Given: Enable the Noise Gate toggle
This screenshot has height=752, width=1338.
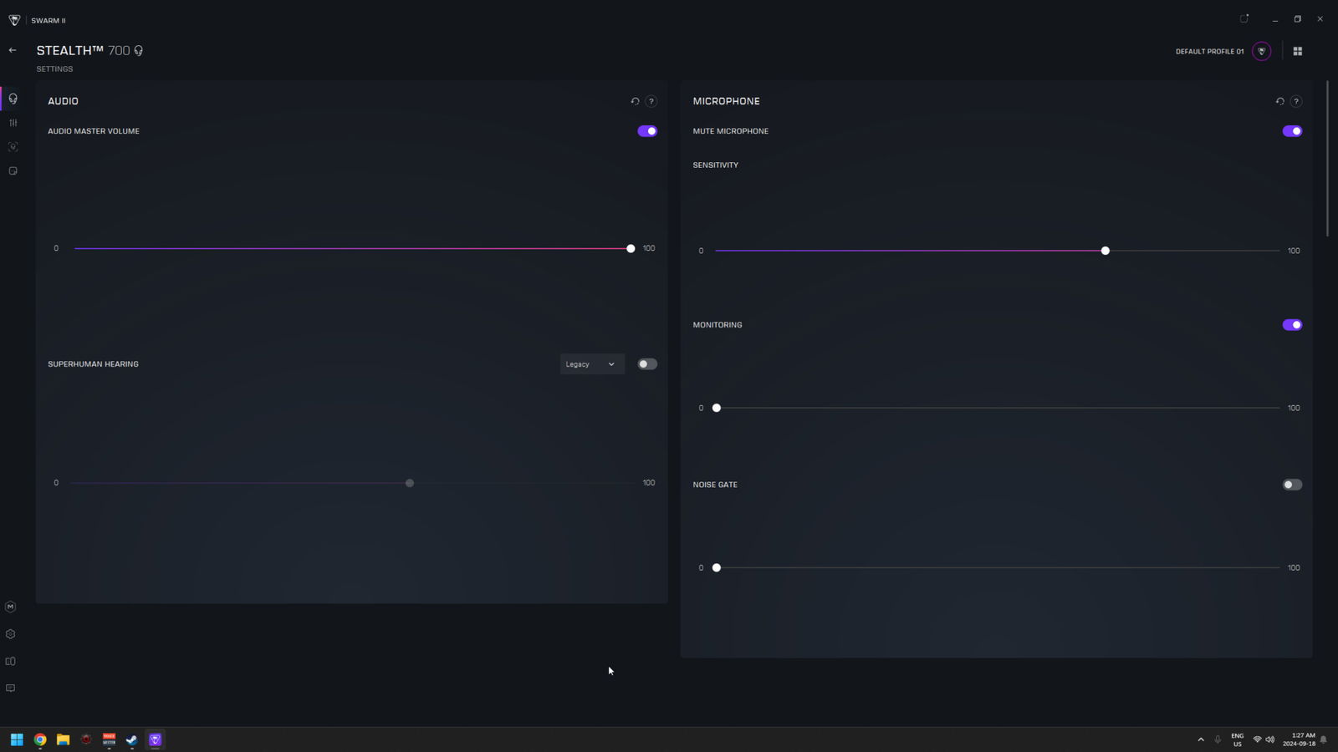Looking at the screenshot, I should click(x=1292, y=485).
